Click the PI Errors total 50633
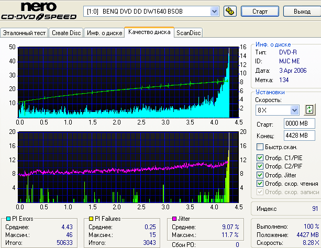Screen dimensions: 321x248 coord(64,242)
